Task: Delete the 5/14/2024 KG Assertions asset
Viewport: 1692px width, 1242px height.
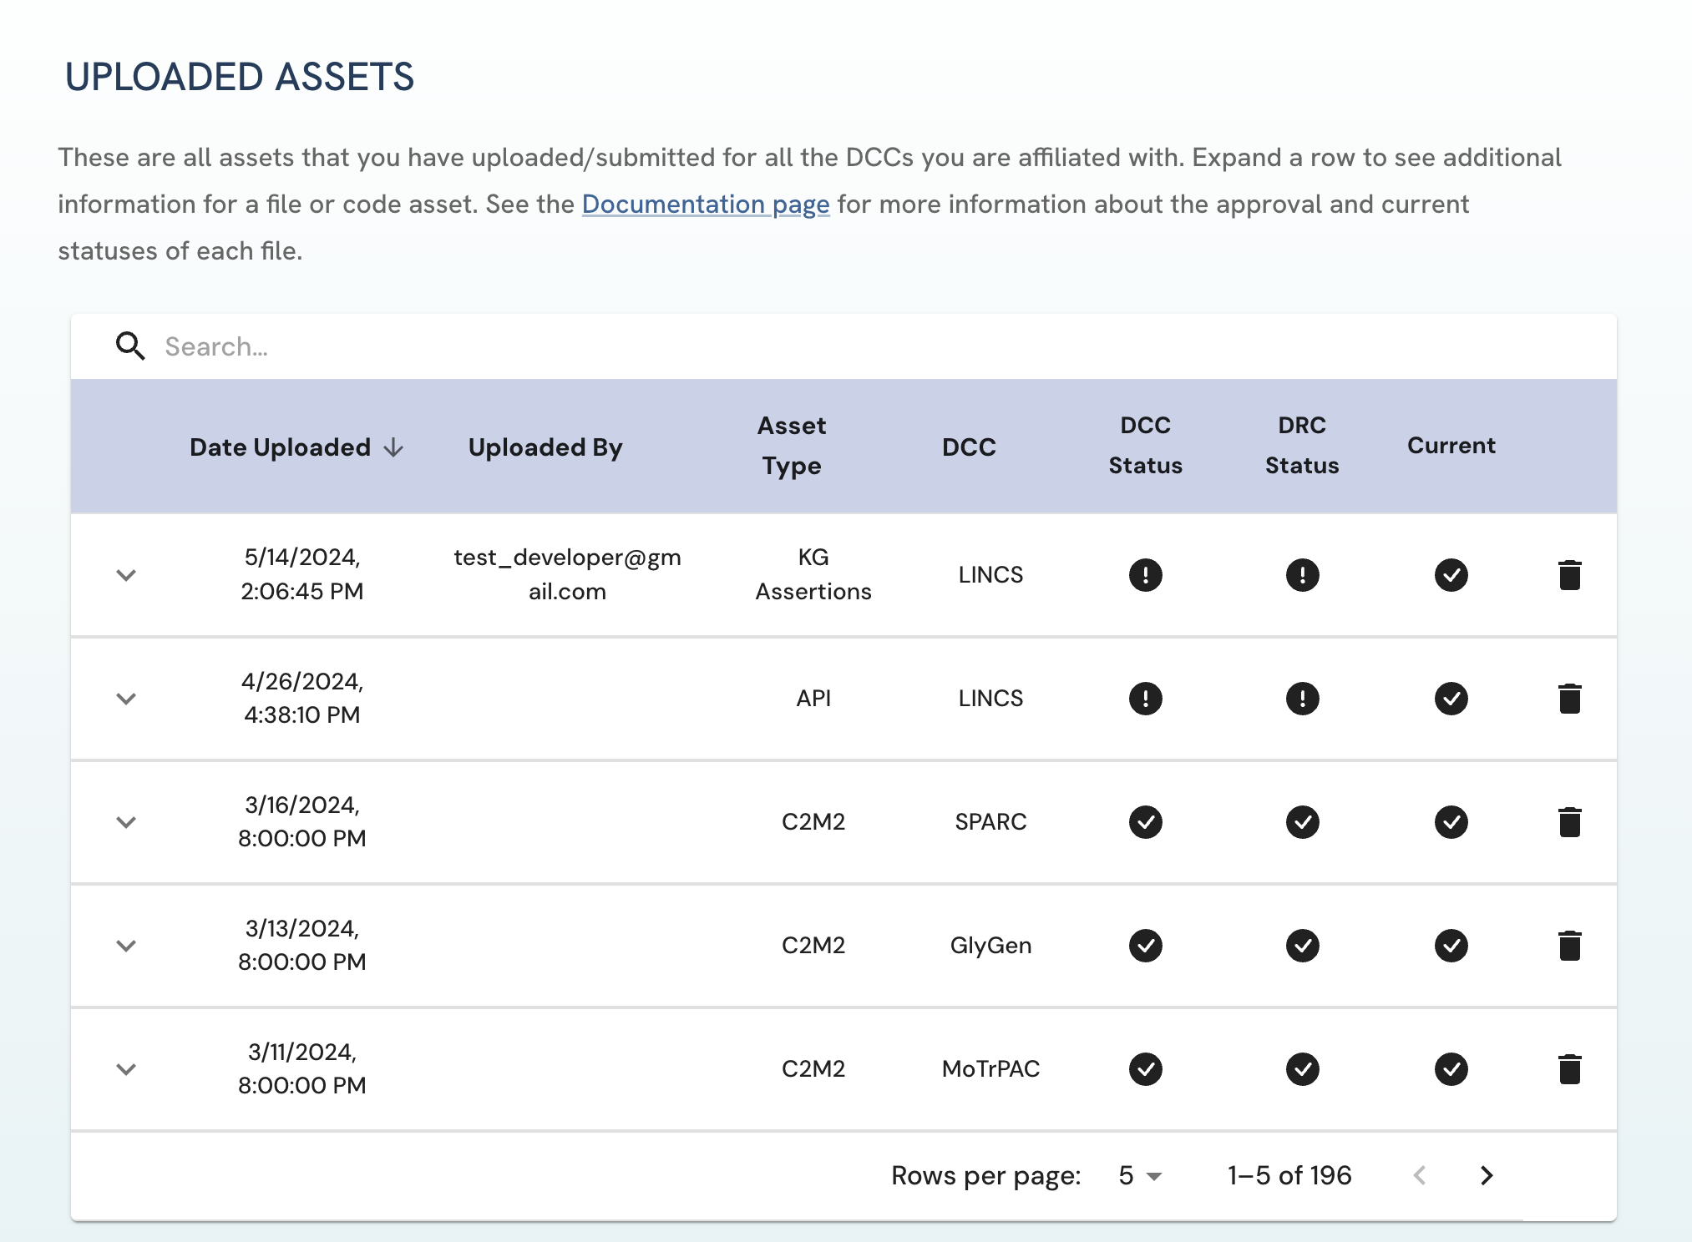Action: [x=1569, y=575]
